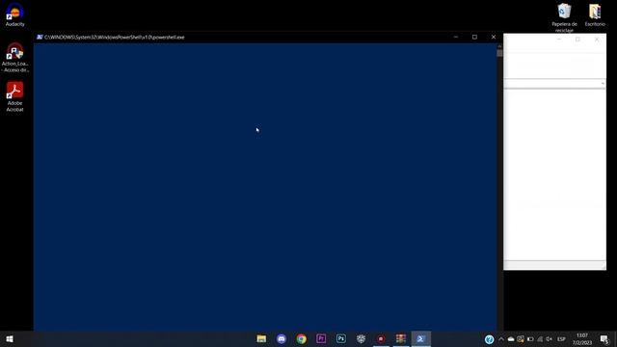Maximize the PowerShell window
Image resolution: width=617 pixels, height=347 pixels.
[474, 37]
